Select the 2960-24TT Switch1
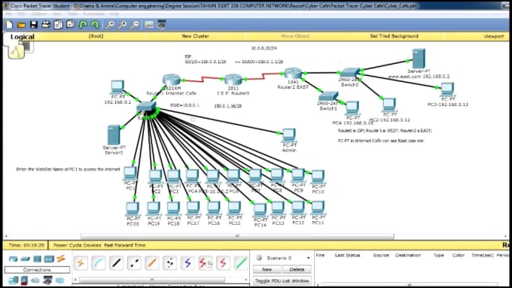 pyautogui.click(x=328, y=96)
